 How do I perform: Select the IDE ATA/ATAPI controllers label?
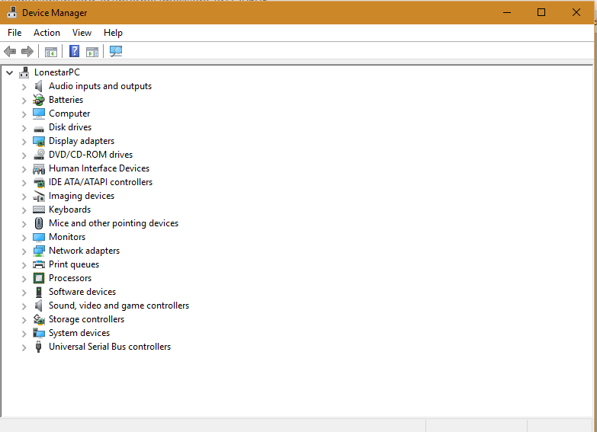coord(101,182)
